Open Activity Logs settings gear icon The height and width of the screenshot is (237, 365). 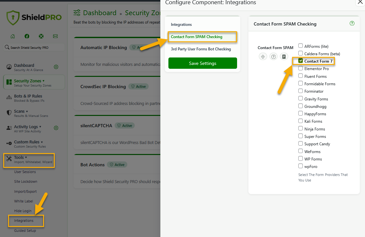(56, 128)
